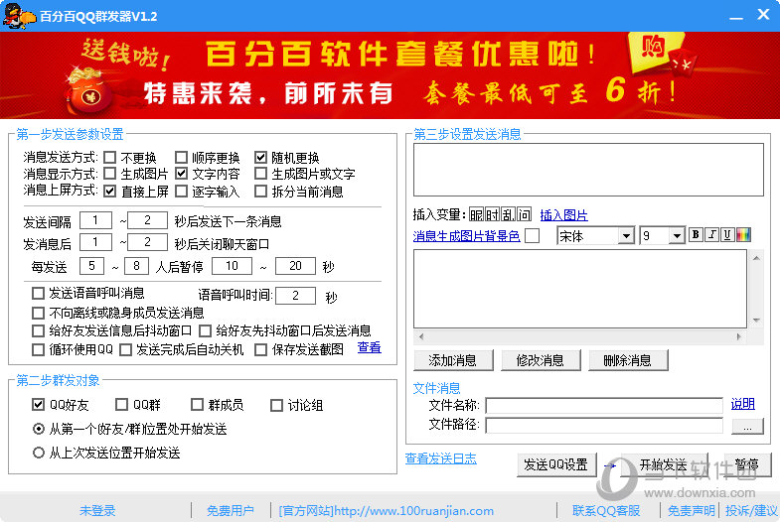The width and height of the screenshot is (780, 522).
Task: Insert the '时' time variable
Action: click(492, 214)
